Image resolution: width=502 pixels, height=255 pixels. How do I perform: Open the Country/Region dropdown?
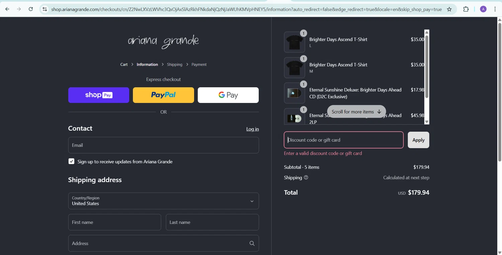(163, 201)
